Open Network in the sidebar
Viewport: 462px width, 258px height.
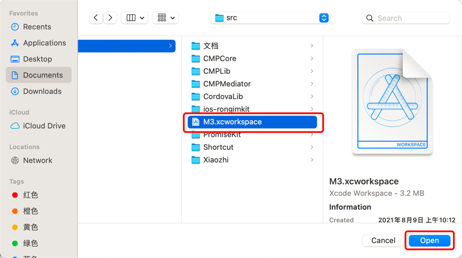tap(39, 160)
